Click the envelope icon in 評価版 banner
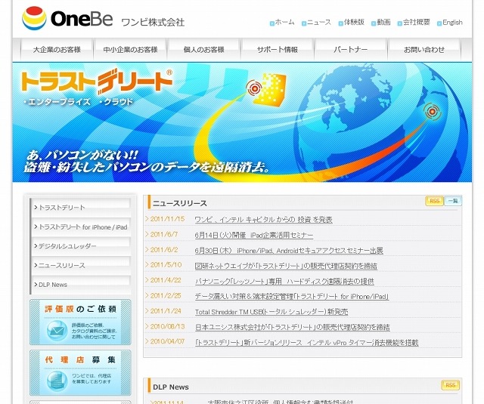This screenshot has width=484, height=404. click(57, 331)
